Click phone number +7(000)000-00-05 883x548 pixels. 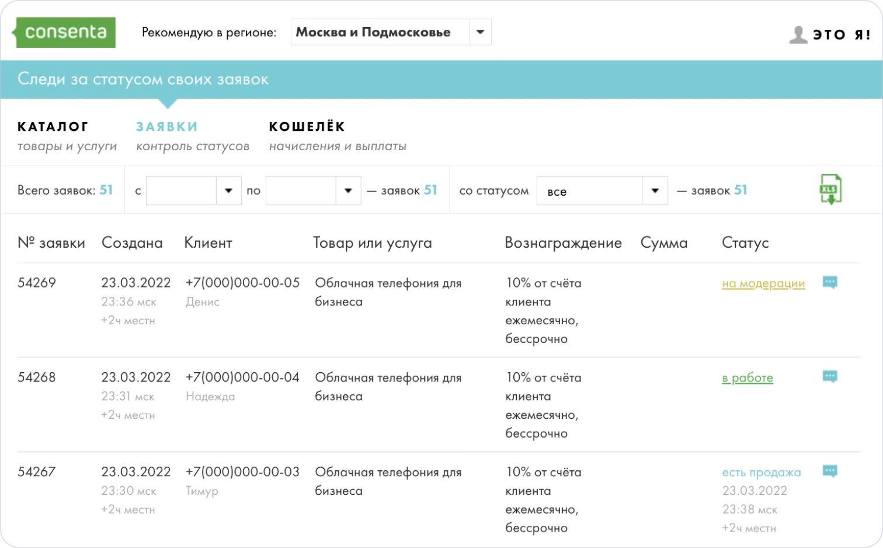pos(242,283)
